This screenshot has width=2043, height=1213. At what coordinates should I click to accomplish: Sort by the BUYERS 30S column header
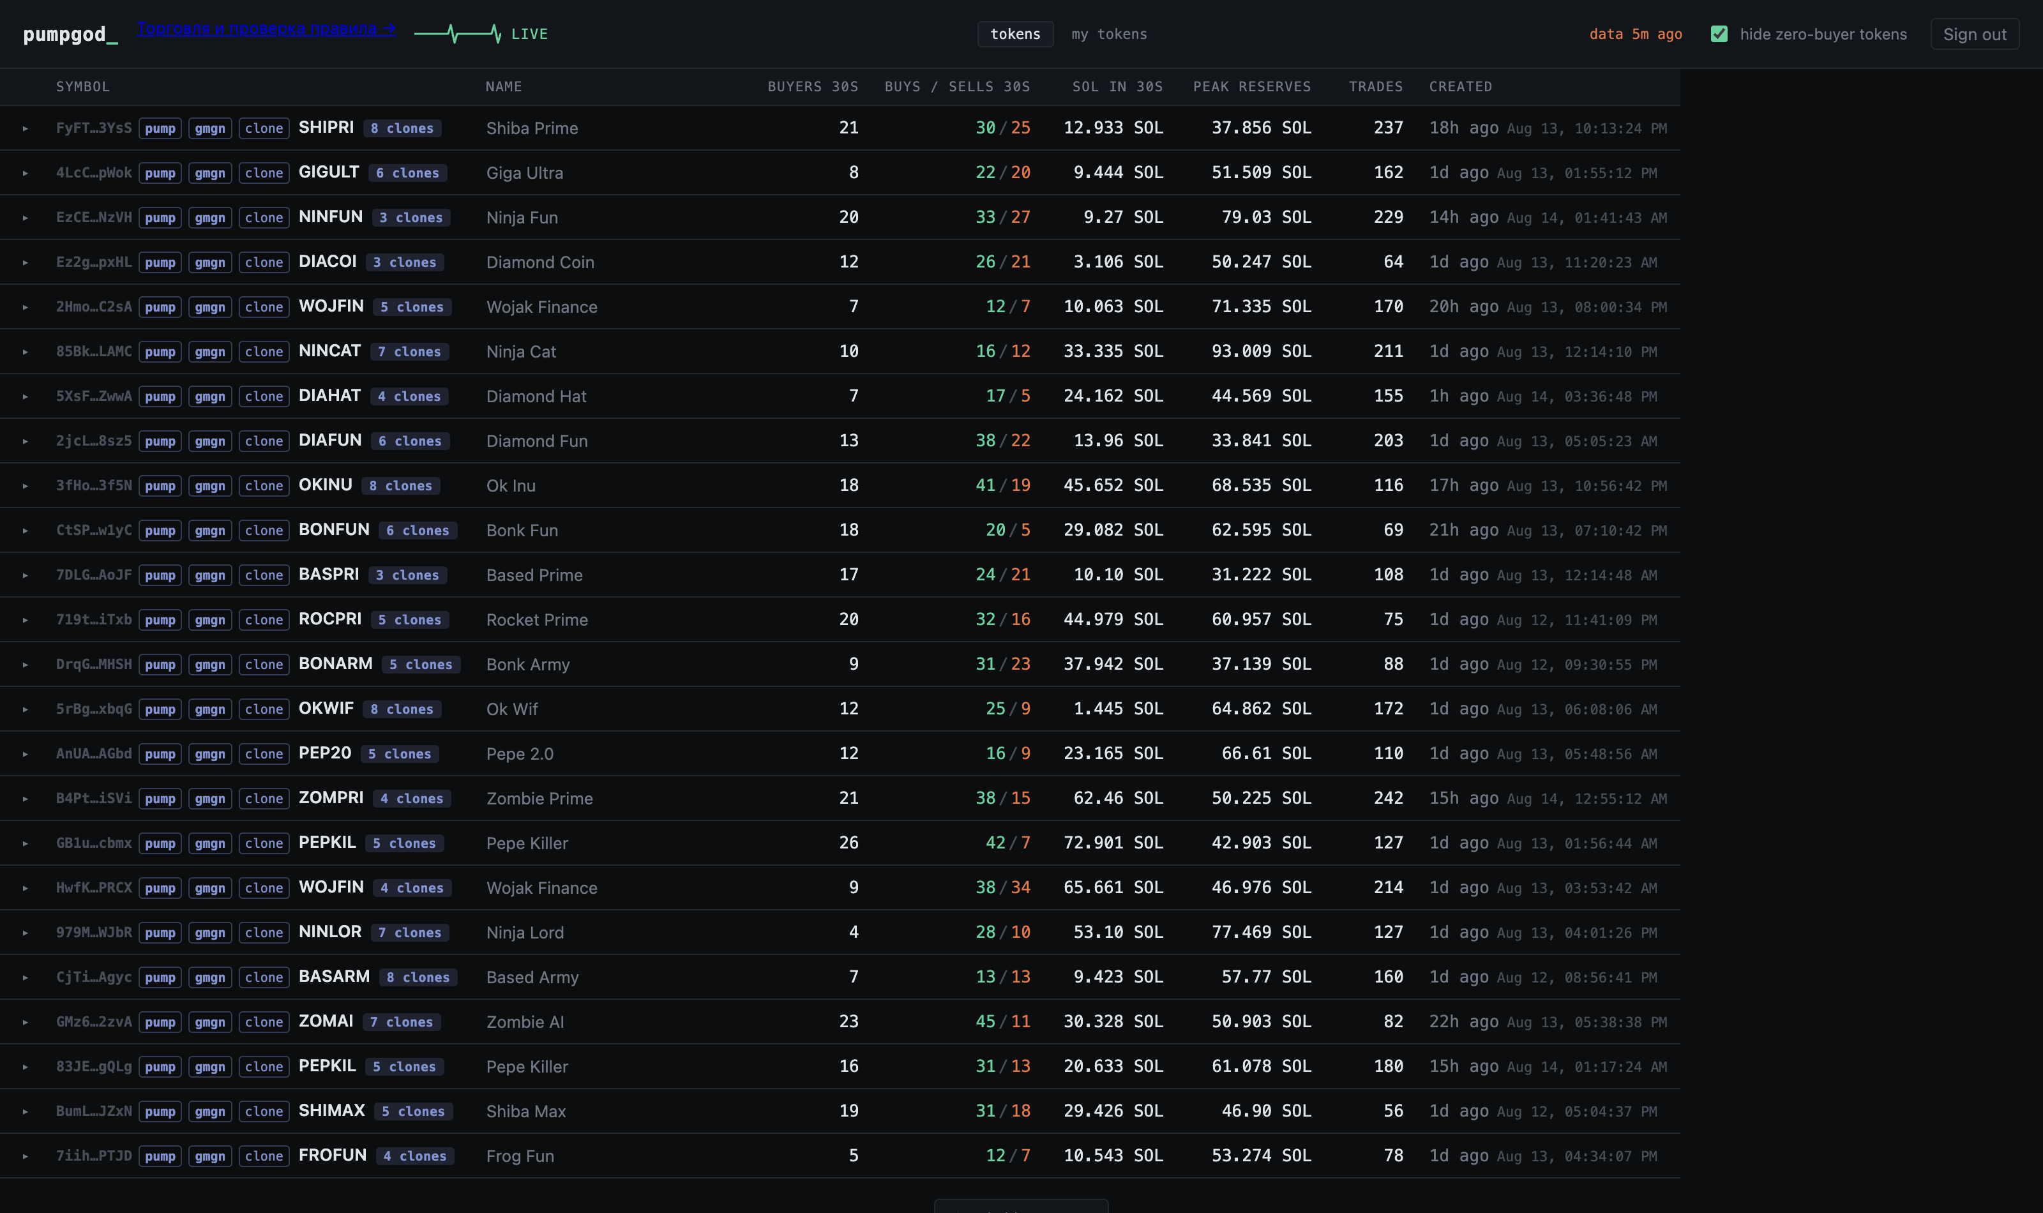tap(812, 87)
